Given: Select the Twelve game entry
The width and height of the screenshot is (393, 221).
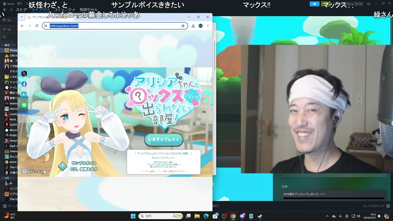Looking at the screenshot, I should [x=11, y=151].
